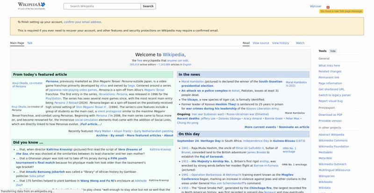Open More featured articles
374x193 pixels.
144,136
